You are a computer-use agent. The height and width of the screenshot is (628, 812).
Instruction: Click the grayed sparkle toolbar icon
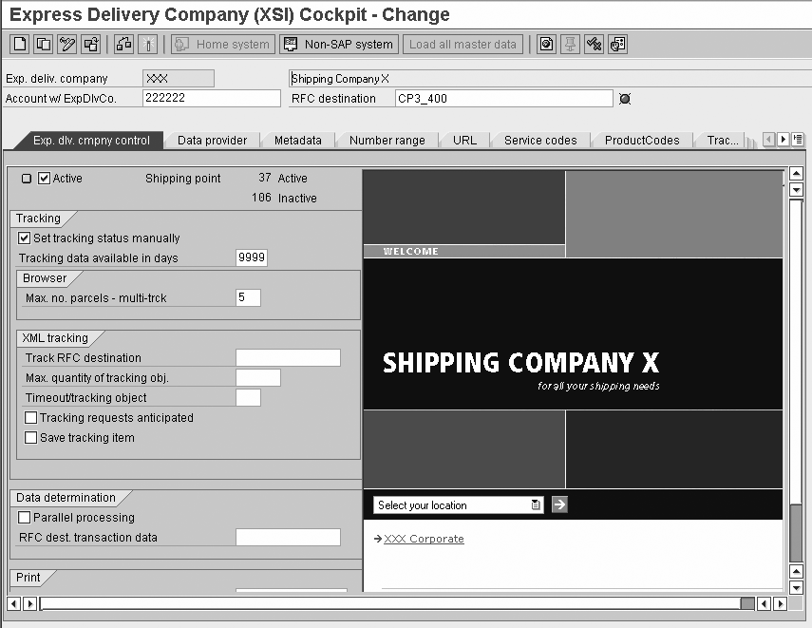(x=148, y=44)
